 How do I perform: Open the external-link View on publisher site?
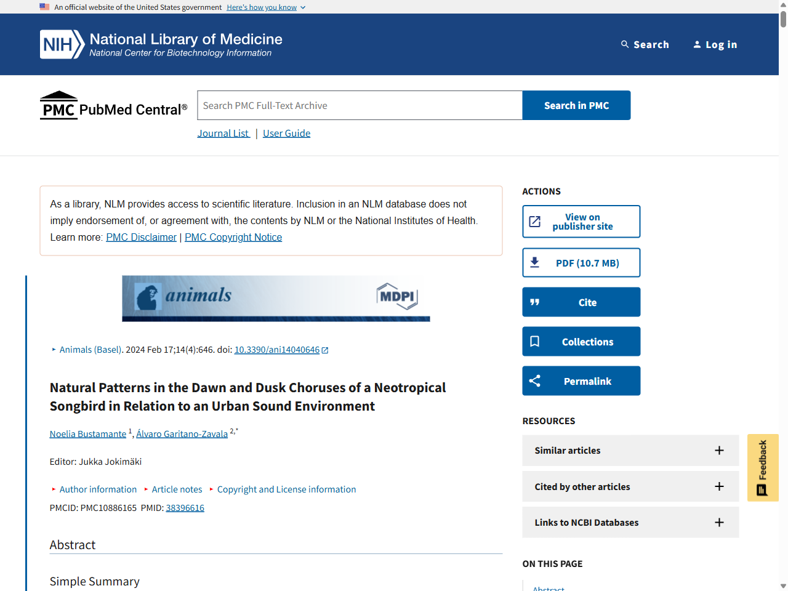tap(581, 222)
